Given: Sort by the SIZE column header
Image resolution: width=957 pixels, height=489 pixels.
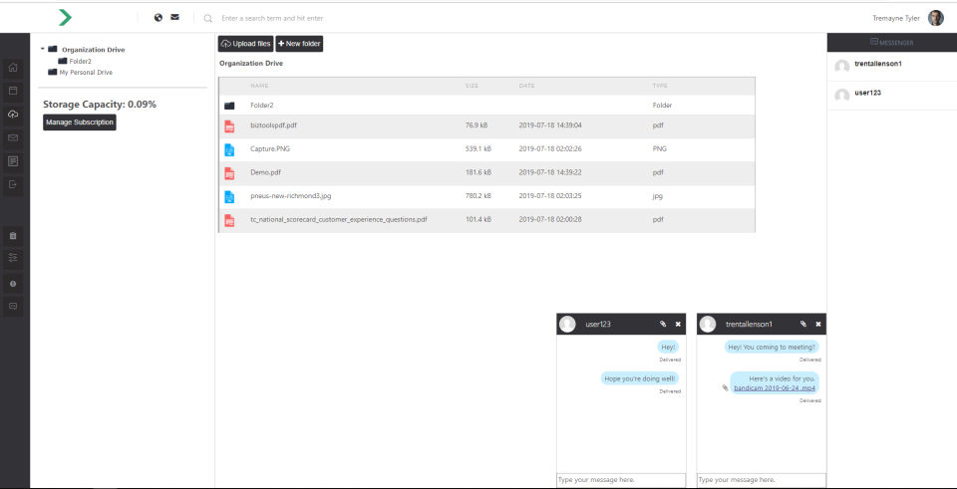Looking at the screenshot, I should pyautogui.click(x=472, y=86).
